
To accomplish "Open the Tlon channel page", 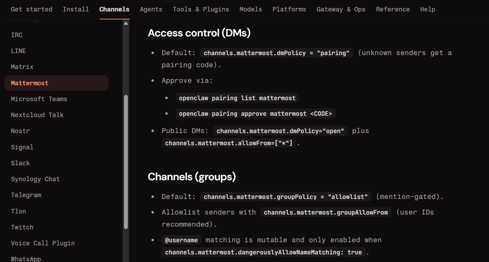I will tap(56, 211).
